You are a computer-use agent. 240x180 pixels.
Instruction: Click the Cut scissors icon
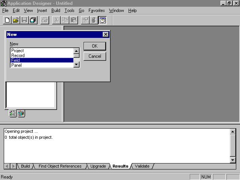click(56, 20)
